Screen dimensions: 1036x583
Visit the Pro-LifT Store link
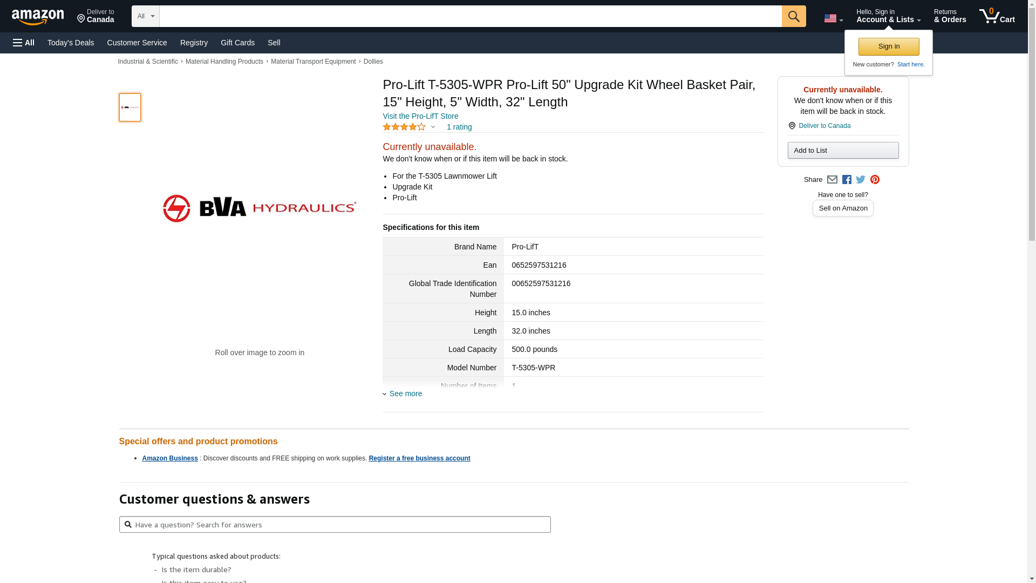coord(420,116)
